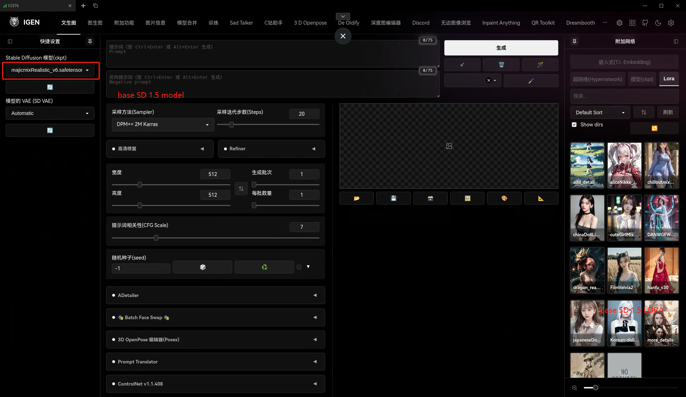Open the DPM++ 2M Karras sampler dropdown
Viewport: 686px width, 397px height.
[x=163, y=124]
